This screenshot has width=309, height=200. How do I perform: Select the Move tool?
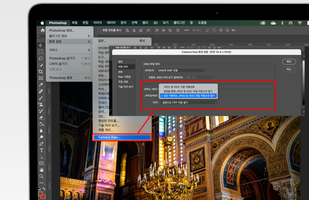tap(41, 45)
